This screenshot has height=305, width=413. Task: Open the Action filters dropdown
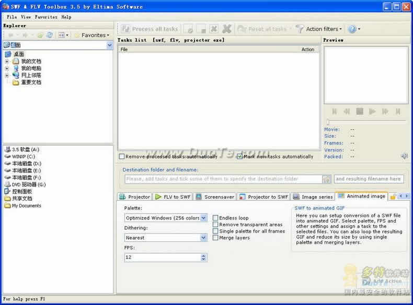pos(319,29)
